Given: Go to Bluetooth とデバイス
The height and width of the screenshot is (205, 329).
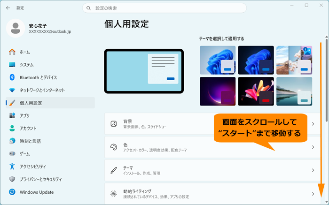Looking at the screenshot, I should point(50,77).
